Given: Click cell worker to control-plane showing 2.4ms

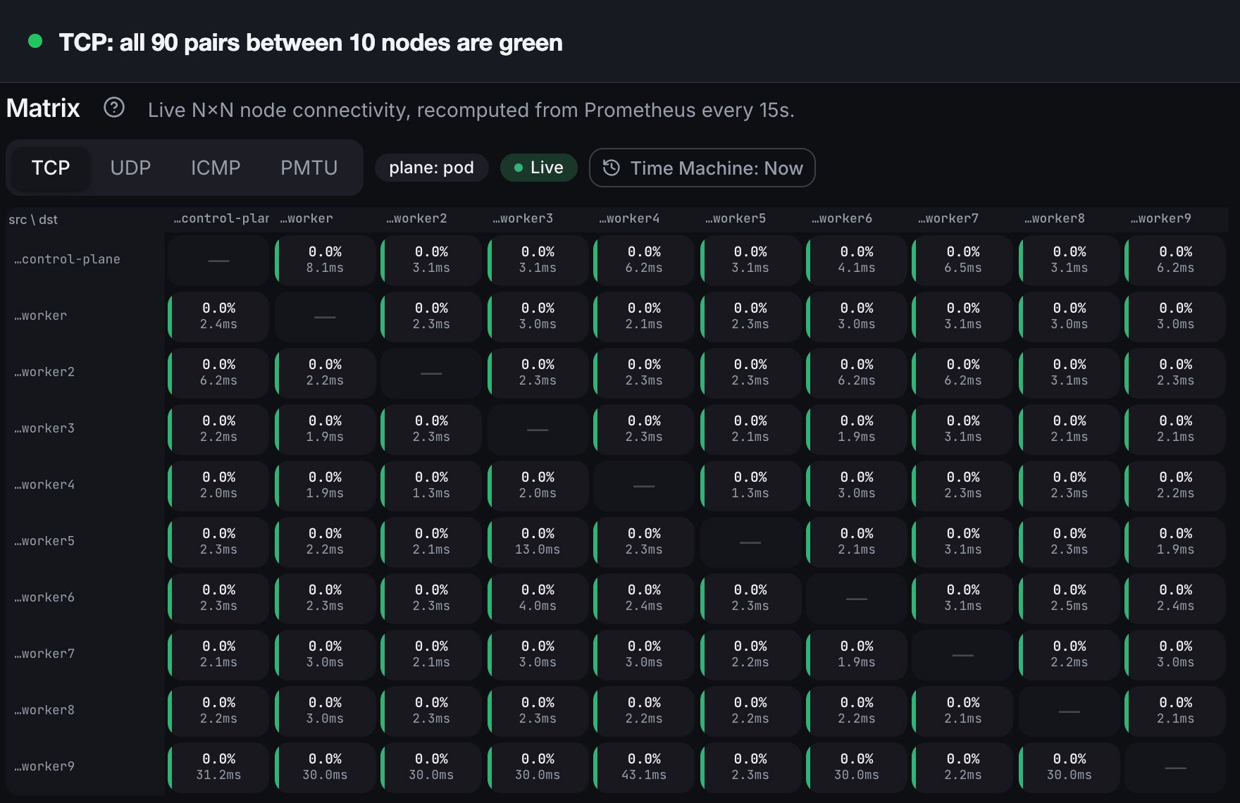Looking at the screenshot, I should (218, 316).
